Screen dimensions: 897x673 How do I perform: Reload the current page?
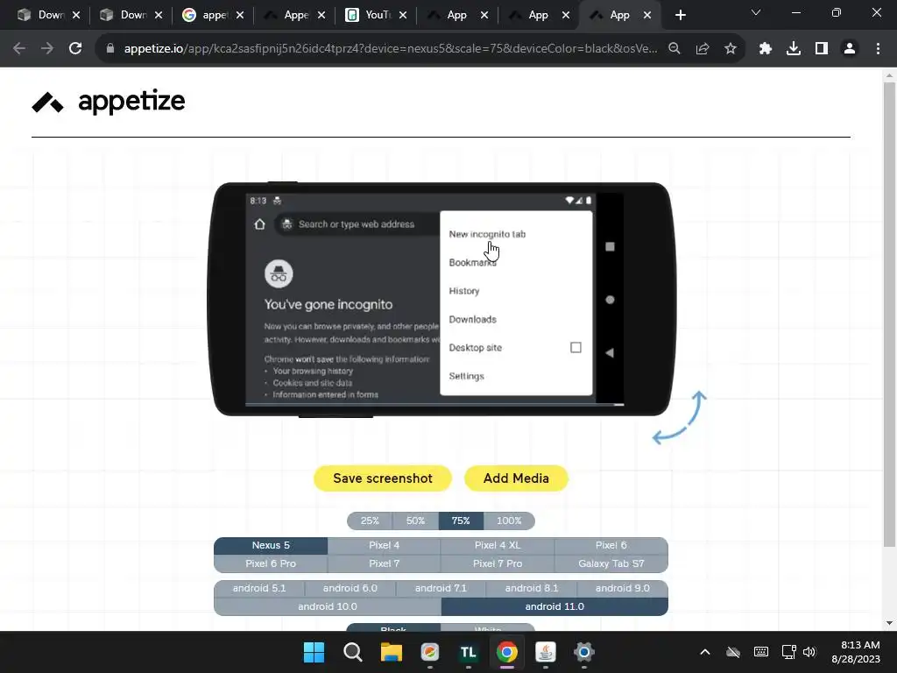click(x=75, y=49)
